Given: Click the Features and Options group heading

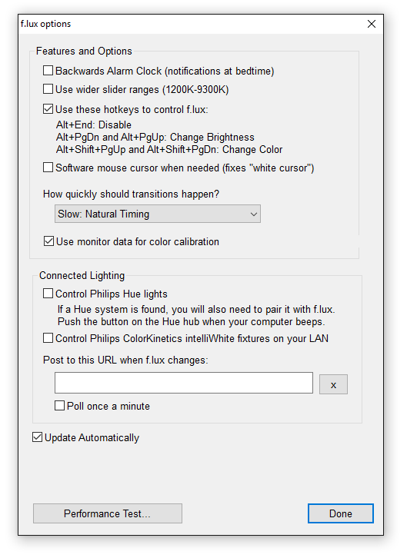Looking at the screenshot, I should 84,51.
